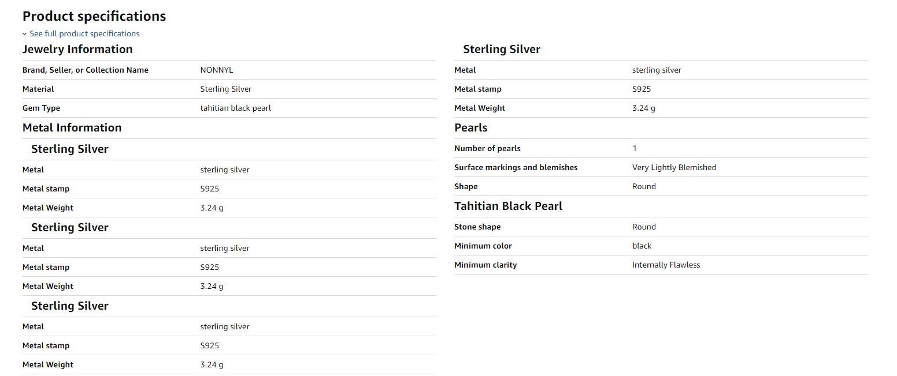Screen dimensions: 897x376
Task: Open See full product specifications link
Action: pos(84,33)
